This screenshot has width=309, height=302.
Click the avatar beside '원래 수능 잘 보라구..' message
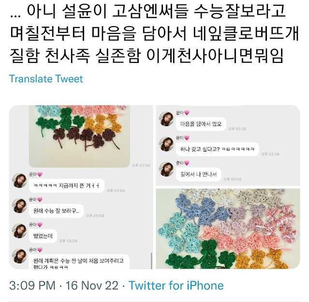(x=19, y=206)
